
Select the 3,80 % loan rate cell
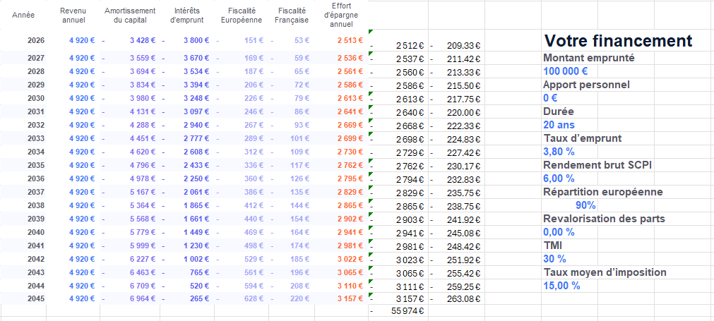tap(560, 152)
